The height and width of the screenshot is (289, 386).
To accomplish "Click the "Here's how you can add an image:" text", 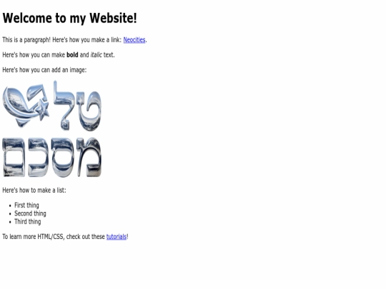I will [x=44, y=70].
